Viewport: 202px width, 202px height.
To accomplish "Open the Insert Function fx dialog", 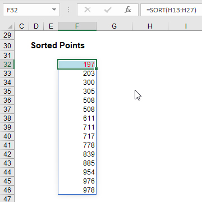I will (x=128, y=10).
